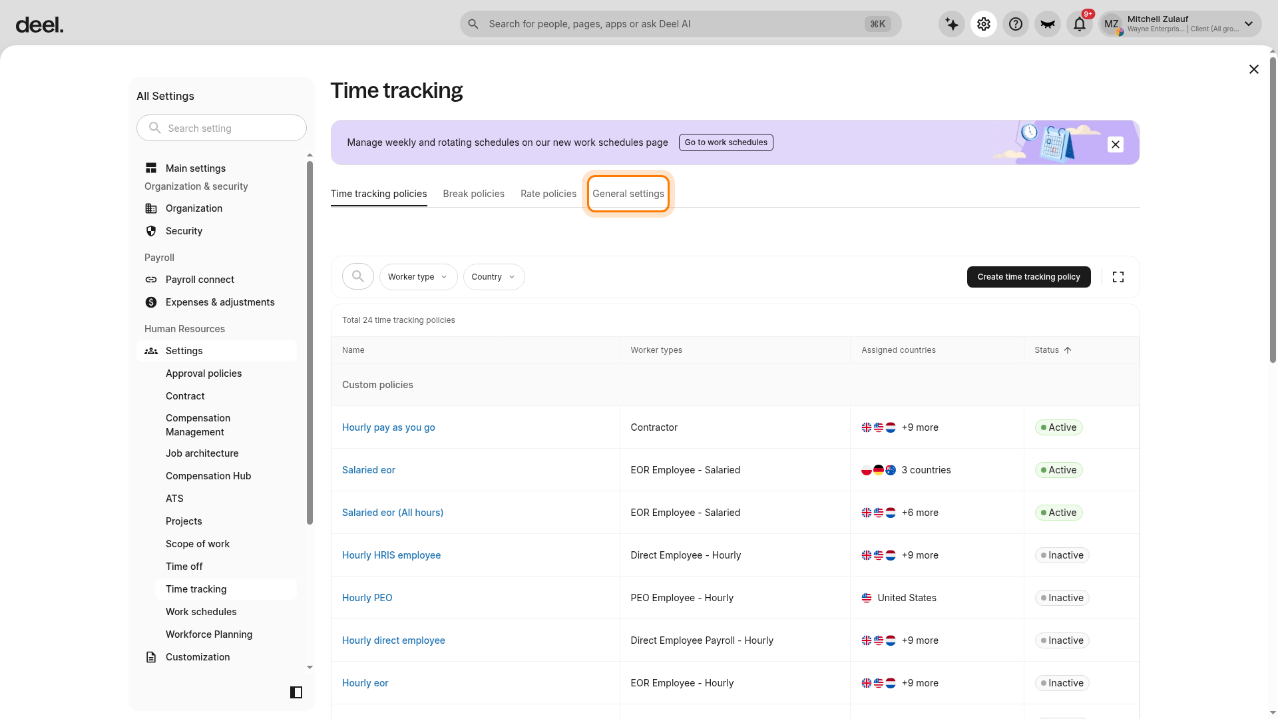This screenshot has width=1278, height=719.
Task: Click the eyelash privacy icon
Action: [1048, 24]
